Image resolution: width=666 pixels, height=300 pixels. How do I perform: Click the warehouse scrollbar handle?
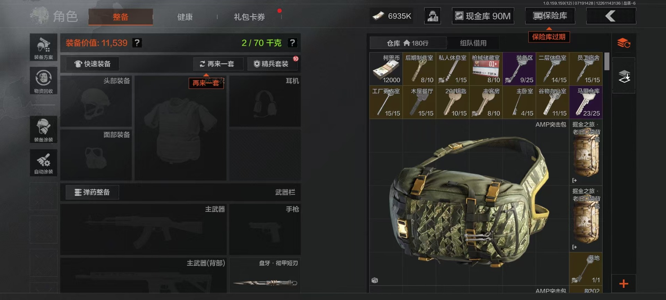click(x=607, y=61)
